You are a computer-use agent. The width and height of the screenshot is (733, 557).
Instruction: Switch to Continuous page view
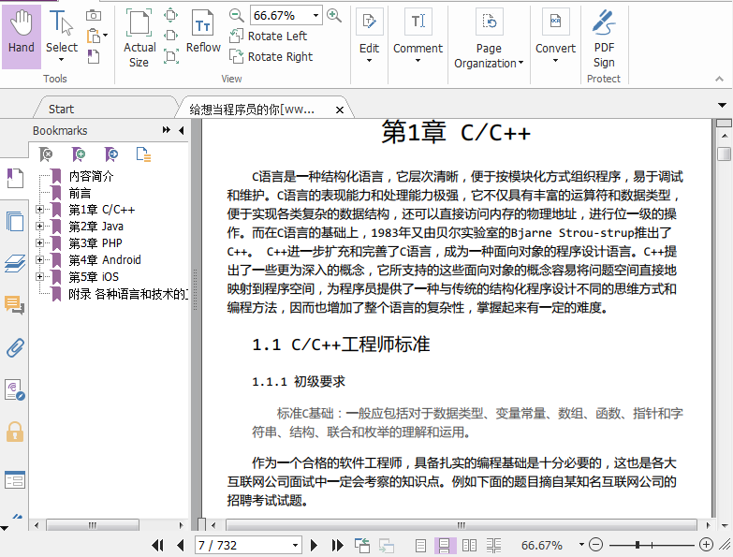pos(444,546)
